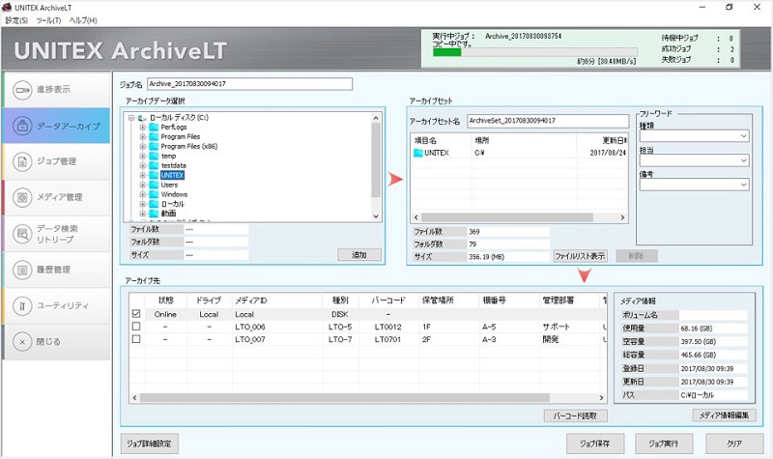Image resolution: width=773 pixels, height=459 pixels.
Task: Check the LTO_006 media row checkbox
Action: (136, 327)
